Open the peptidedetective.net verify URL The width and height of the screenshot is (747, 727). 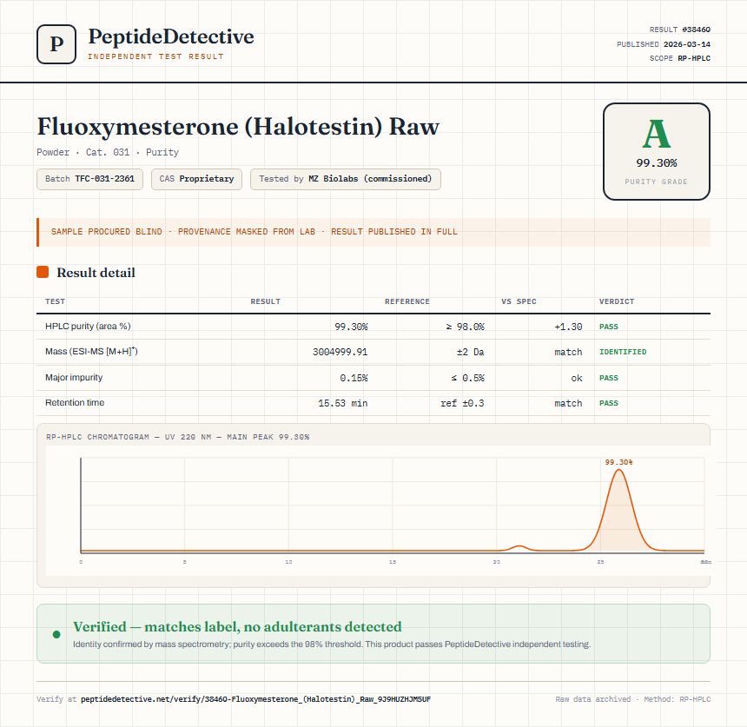coord(256,699)
